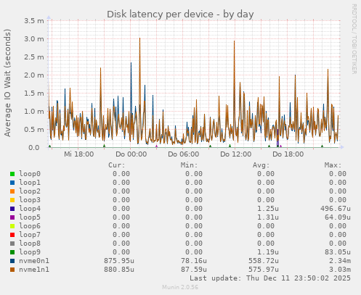Select the 'loop1' legend label
This screenshot has width=361, height=295.
30,183
